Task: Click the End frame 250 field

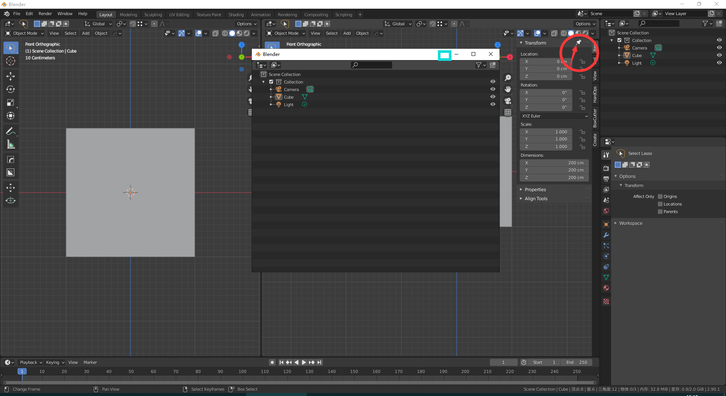Action: 577,362
